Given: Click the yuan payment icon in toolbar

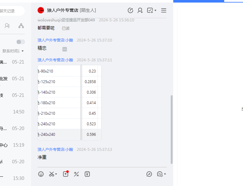Looking at the screenshot, I should click(x=87, y=174).
